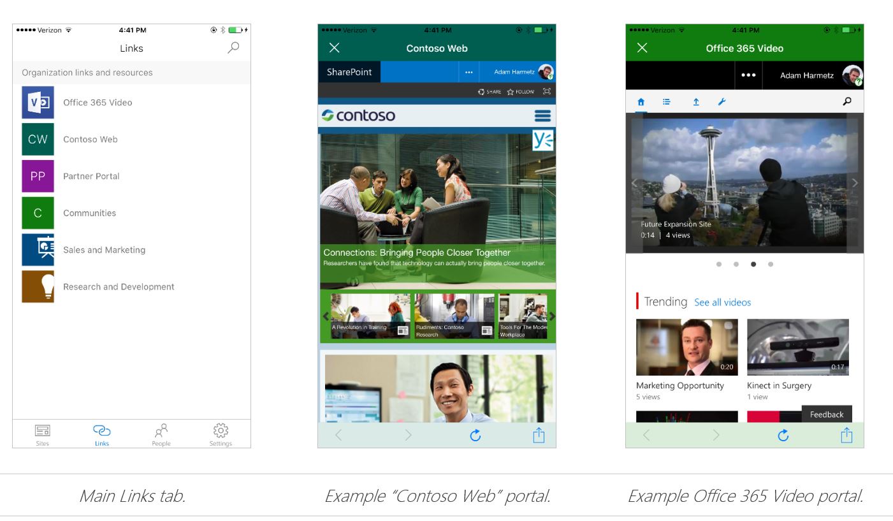Go back in Contoso Web browser bar

pos(338,436)
